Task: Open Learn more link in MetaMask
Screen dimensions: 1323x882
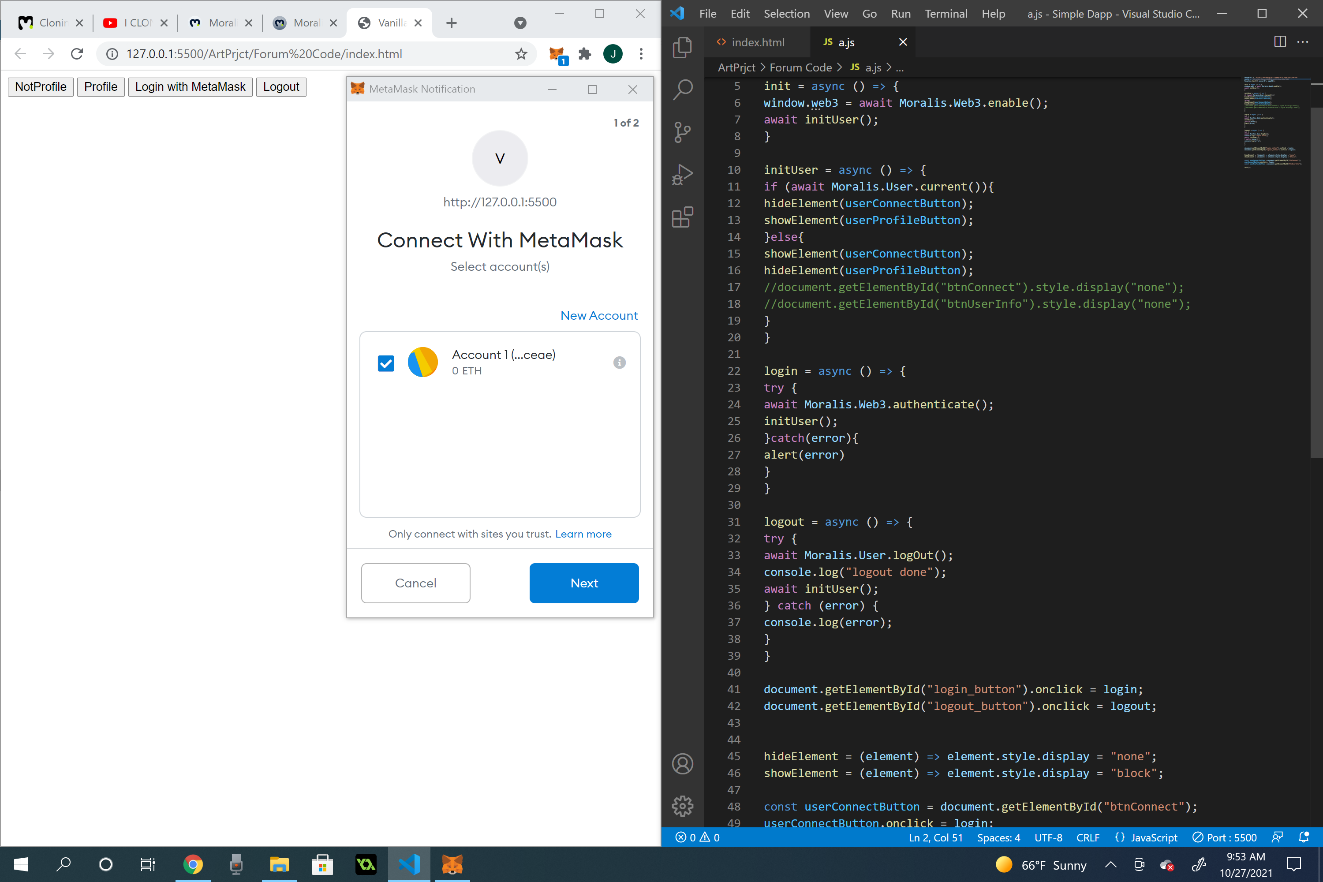Action: click(583, 534)
